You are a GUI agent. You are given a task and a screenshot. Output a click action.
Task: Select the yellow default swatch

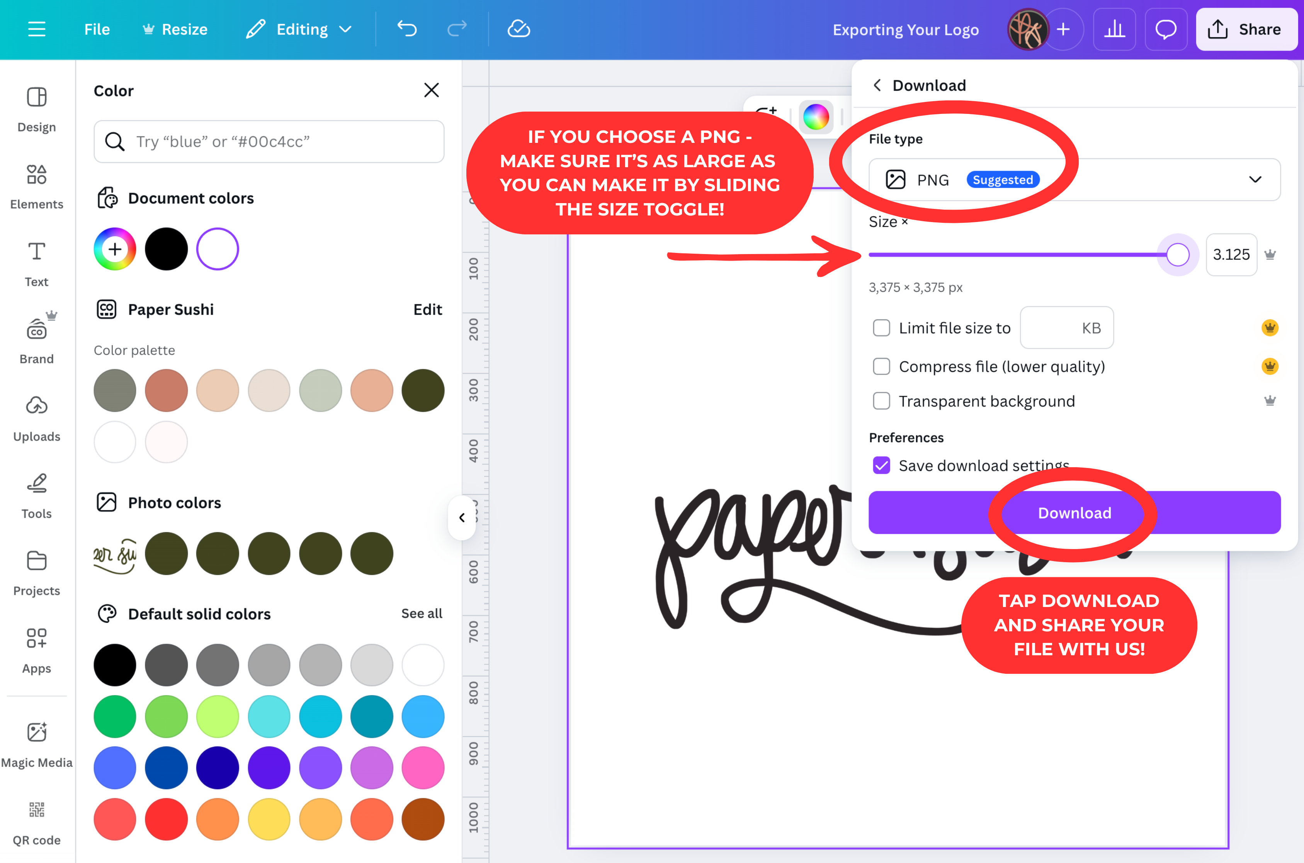(x=269, y=819)
